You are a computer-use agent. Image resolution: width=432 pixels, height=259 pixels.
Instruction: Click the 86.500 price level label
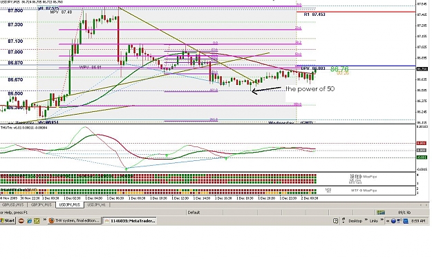pyautogui.click(x=15, y=93)
